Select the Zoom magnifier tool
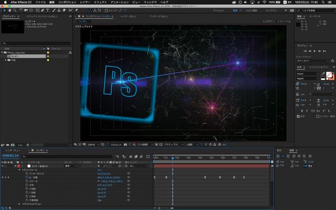This screenshot has width=336, height=210. point(15,10)
